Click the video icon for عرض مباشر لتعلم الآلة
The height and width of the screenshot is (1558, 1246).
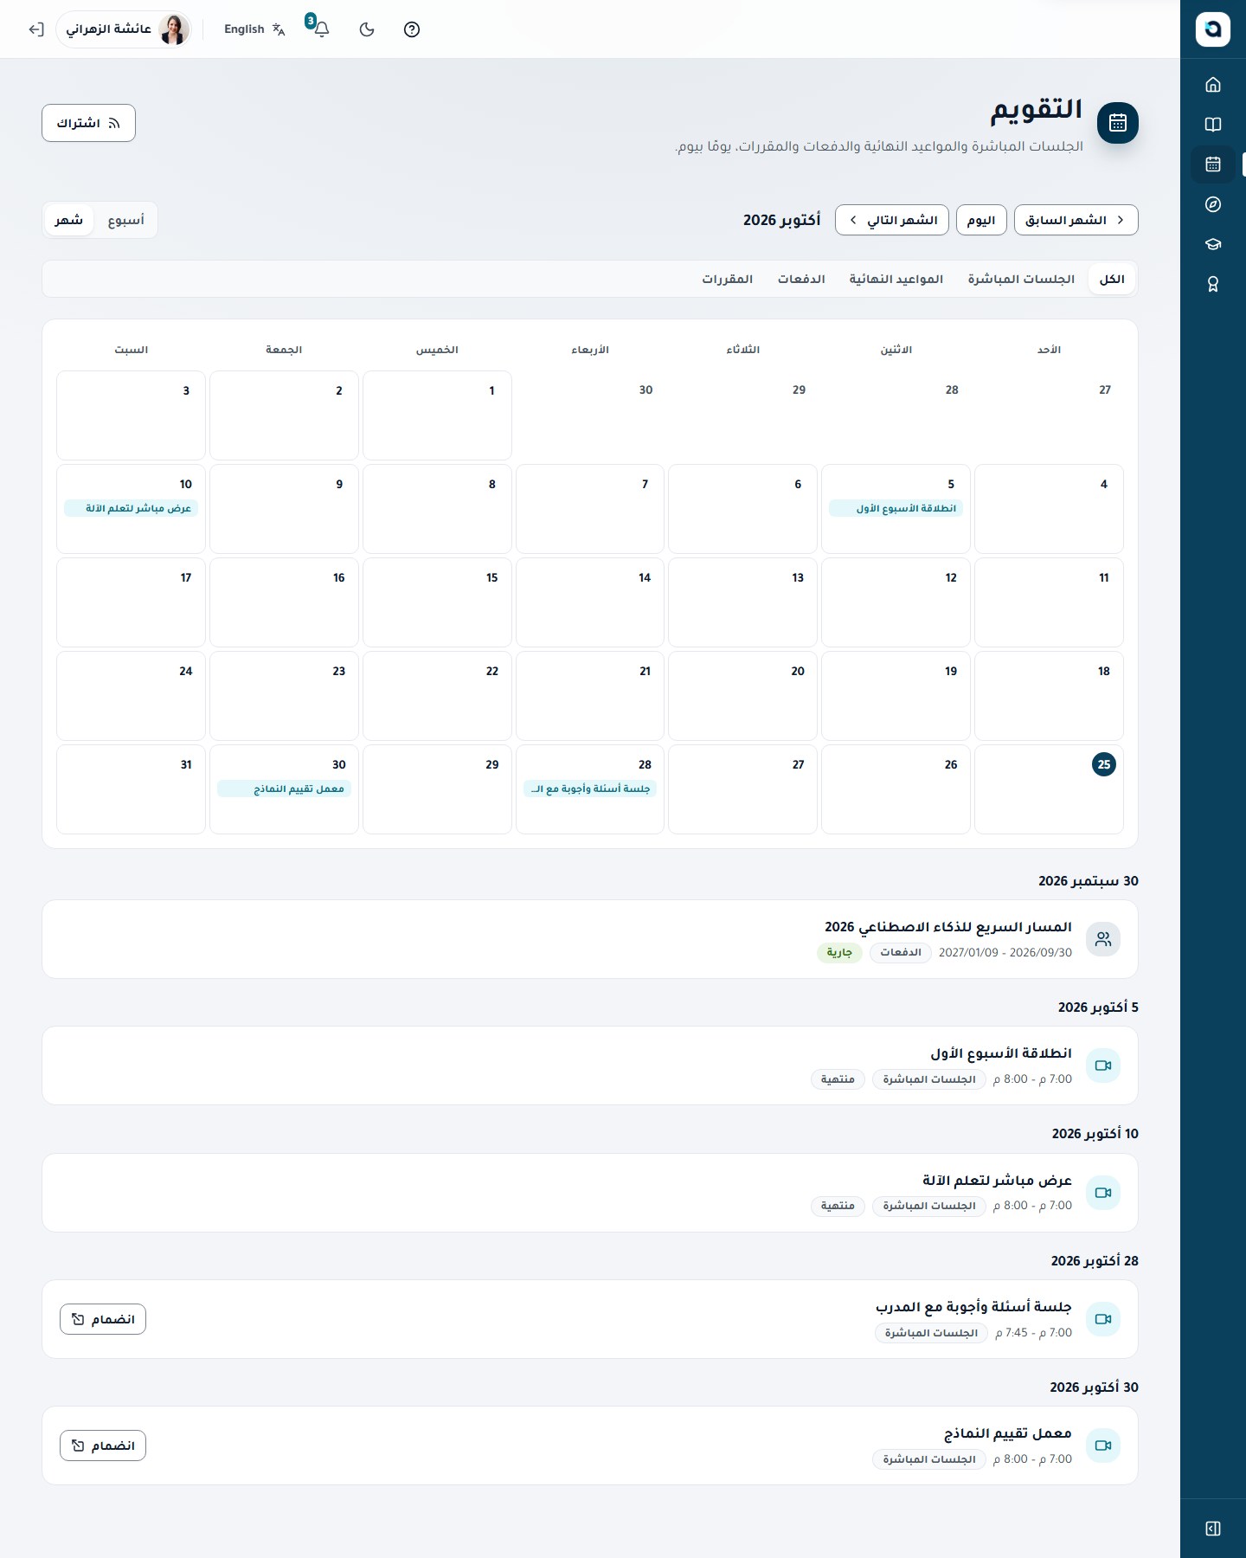click(1103, 1193)
